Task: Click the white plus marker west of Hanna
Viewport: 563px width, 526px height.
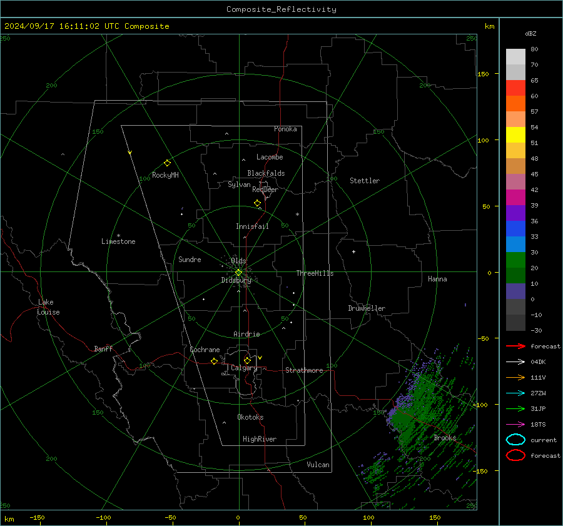Action: 353,251
